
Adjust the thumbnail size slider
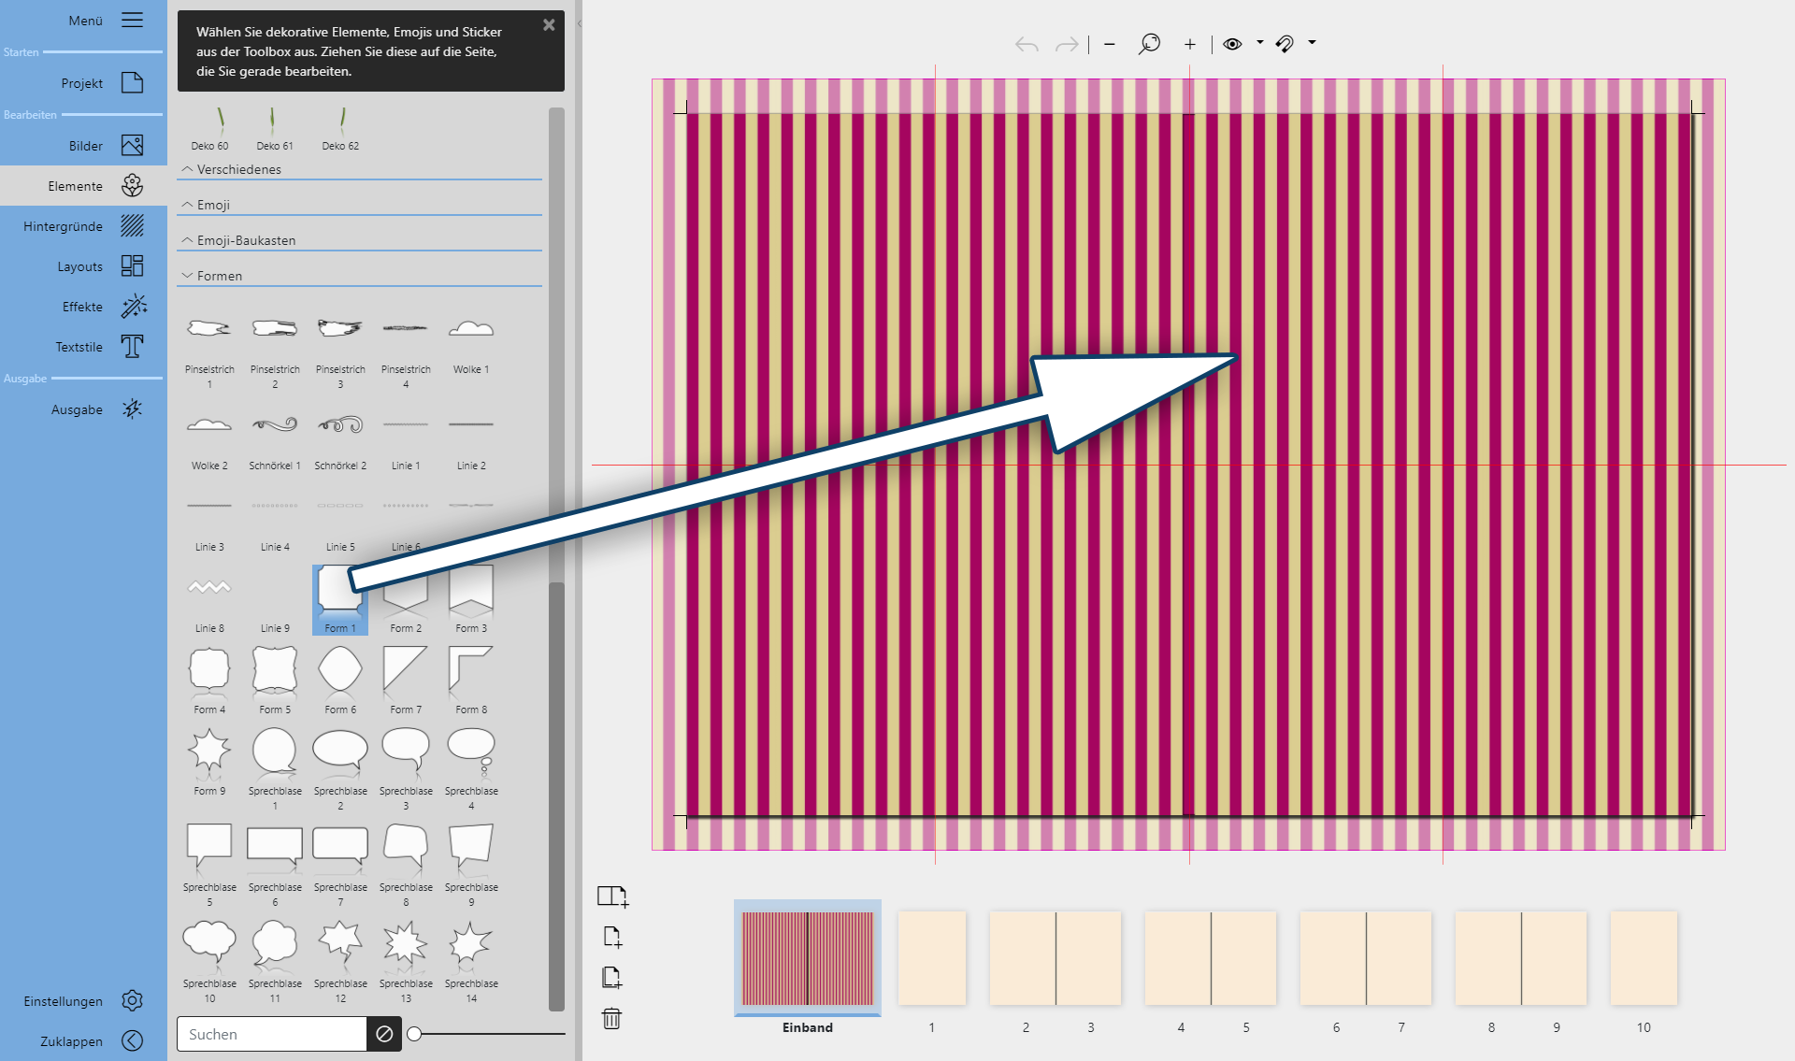[415, 1034]
